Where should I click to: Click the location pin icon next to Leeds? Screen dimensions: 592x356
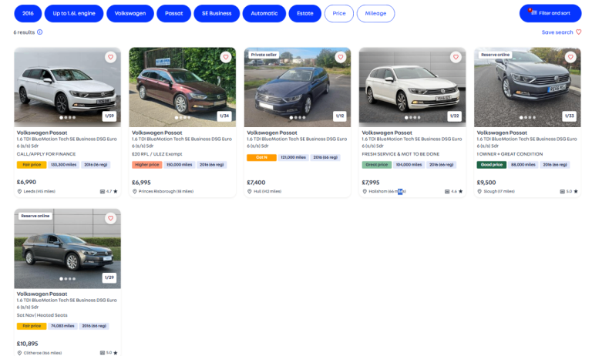(19, 191)
